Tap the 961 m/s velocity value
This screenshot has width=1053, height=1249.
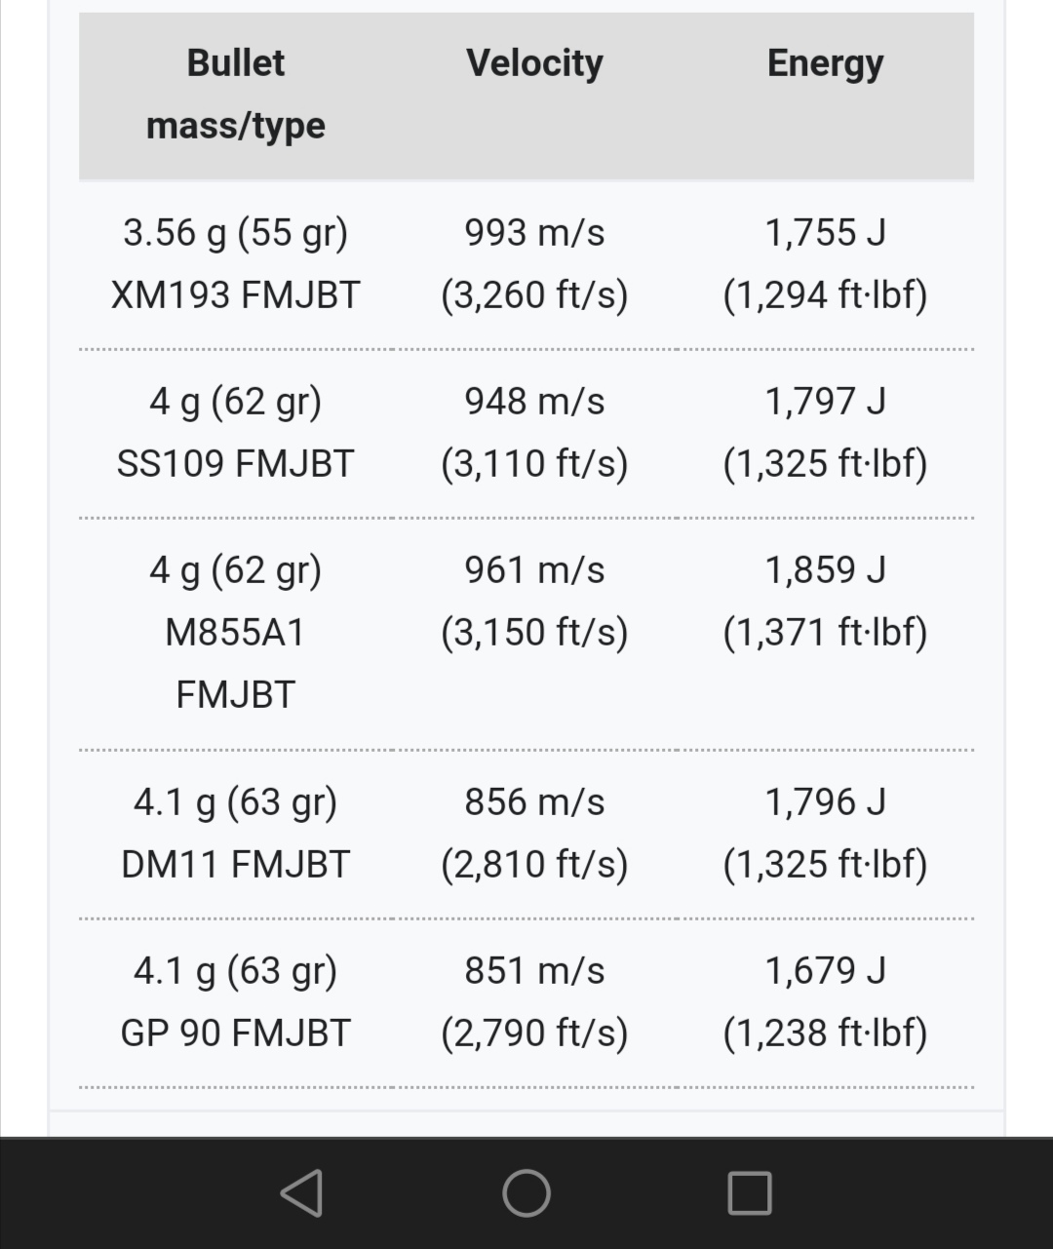534,570
